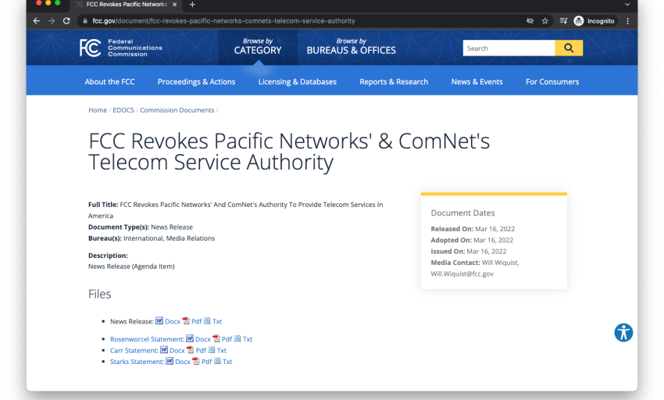Click the browser forward arrow
Viewport: 664px width, 400px height.
(52, 21)
